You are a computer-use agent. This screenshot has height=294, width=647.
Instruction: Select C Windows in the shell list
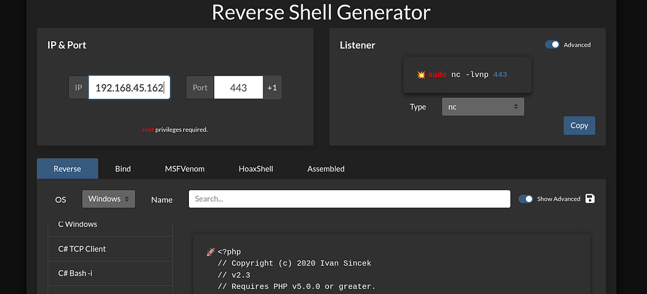tap(110, 225)
